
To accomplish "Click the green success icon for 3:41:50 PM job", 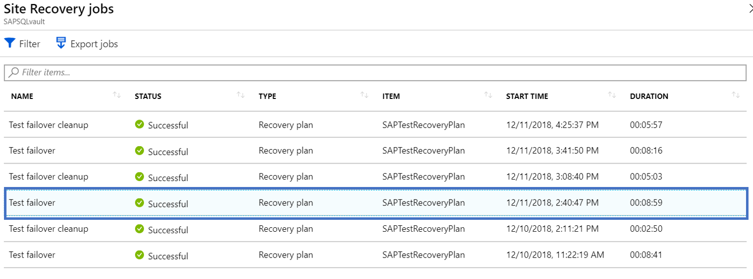I will coord(140,150).
